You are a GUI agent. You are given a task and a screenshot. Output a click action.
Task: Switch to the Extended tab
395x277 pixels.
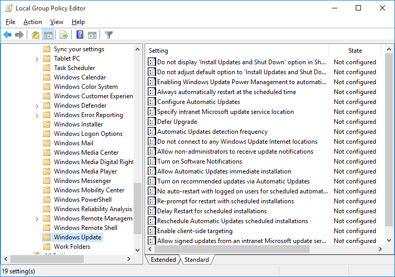tap(163, 260)
